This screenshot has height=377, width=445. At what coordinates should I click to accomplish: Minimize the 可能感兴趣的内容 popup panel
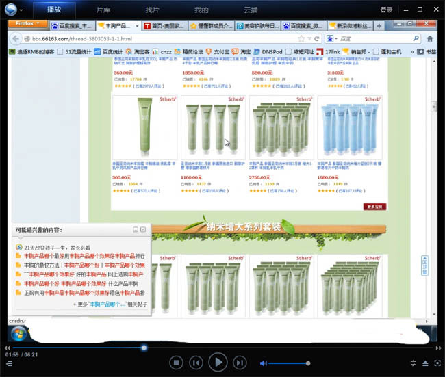pos(136,229)
